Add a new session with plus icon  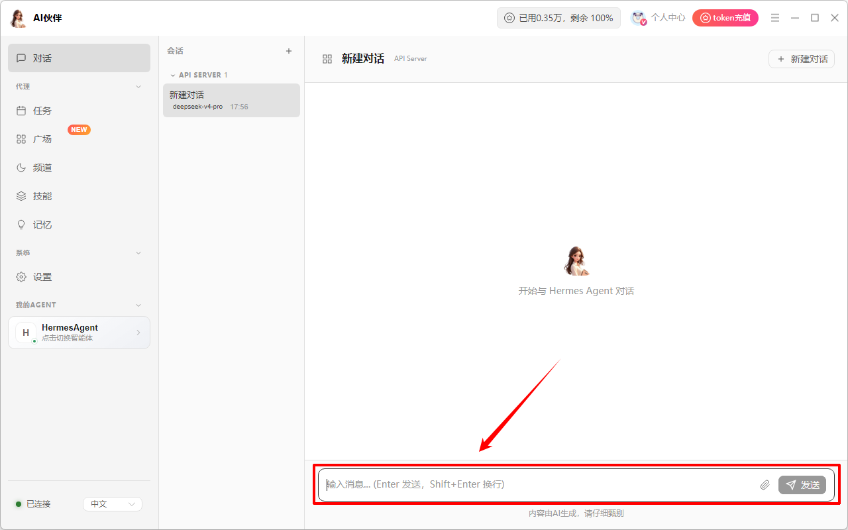click(x=289, y=51)
